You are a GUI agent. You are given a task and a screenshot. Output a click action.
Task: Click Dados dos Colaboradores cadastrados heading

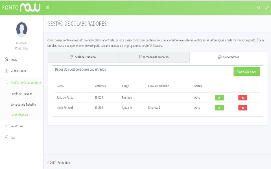[x=80, y=69]
